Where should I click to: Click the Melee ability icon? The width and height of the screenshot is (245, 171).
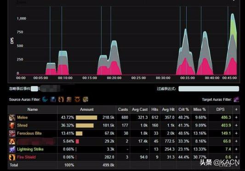point(12,117)
